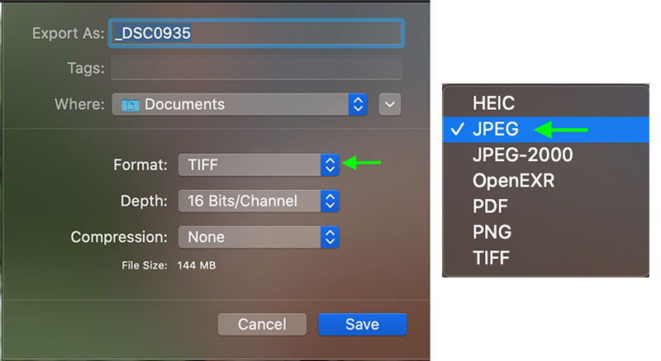Click the checkmark beside JPEG

click(457, 130)
